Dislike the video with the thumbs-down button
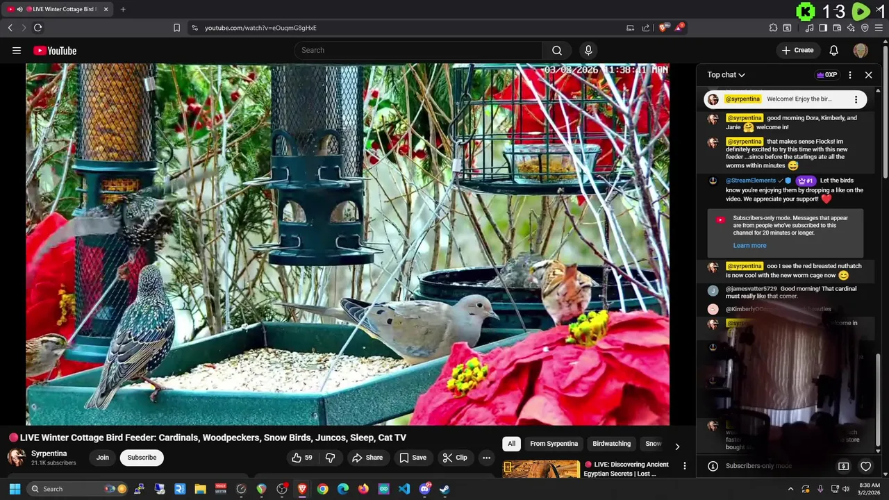Viewport: 889px width, 500px height. (x=331, y=458)
